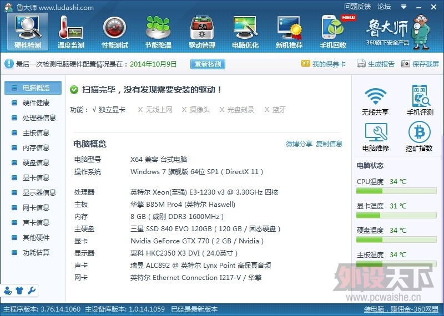Click the Windows 7 旗舰版 operating system value

pyautogui.click(x=197, y=172)
